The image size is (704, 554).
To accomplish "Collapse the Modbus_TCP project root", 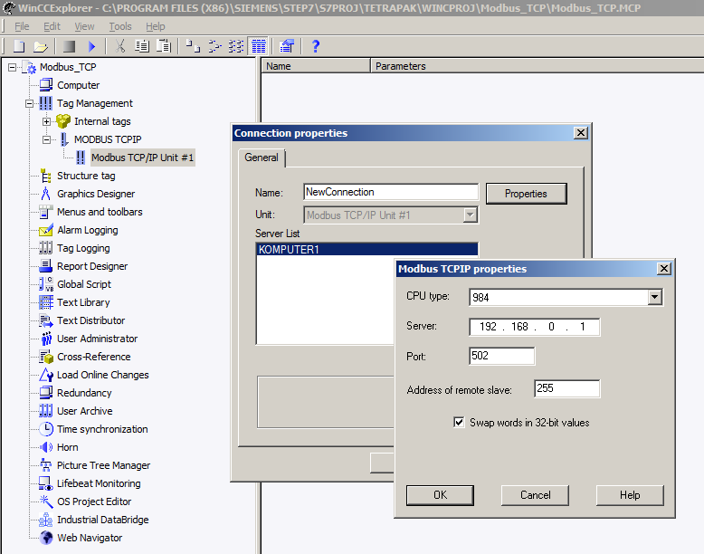I will 12,67.
